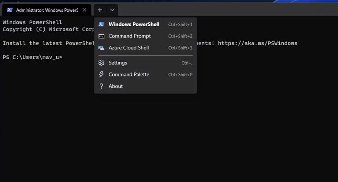Open the Command Palette entry
The height and width of the screenshot is (182, 338).
(x=145, y=74)
